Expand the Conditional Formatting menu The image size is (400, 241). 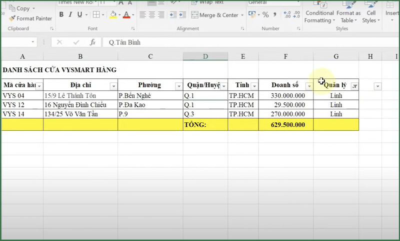(319, 16)
